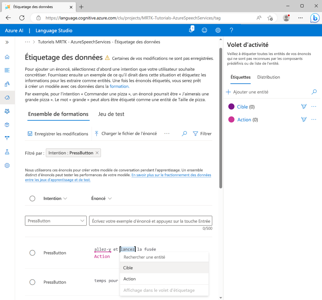
Task: Filter utterances by Cible entity icon
Action: (304, 106)
